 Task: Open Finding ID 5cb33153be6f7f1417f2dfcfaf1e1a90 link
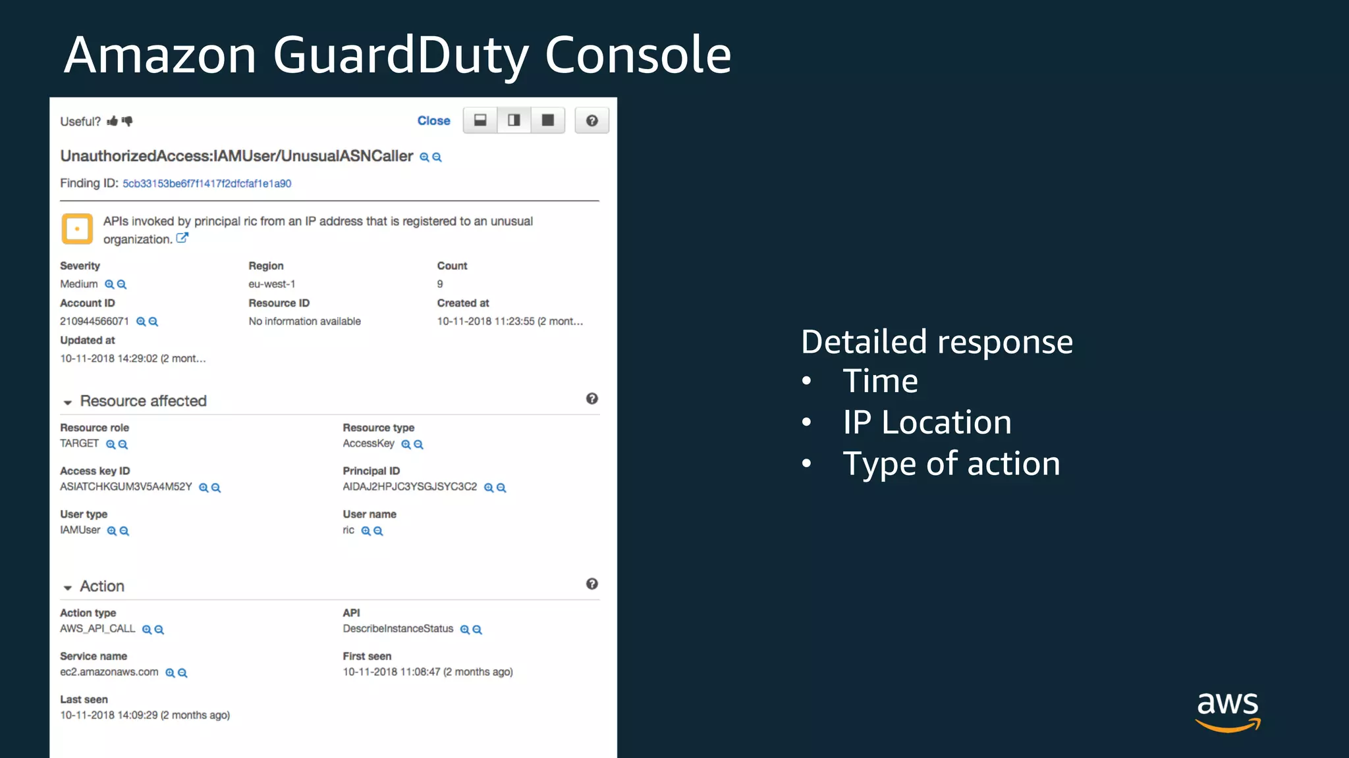click(x=207, y=184)
